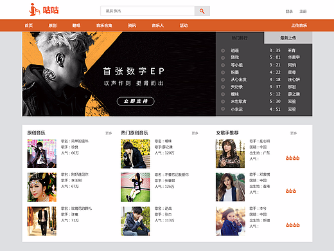Open the first cover under 原创音乐 (60万)
This screenshot has width=334, height=251.
[42, 153]
